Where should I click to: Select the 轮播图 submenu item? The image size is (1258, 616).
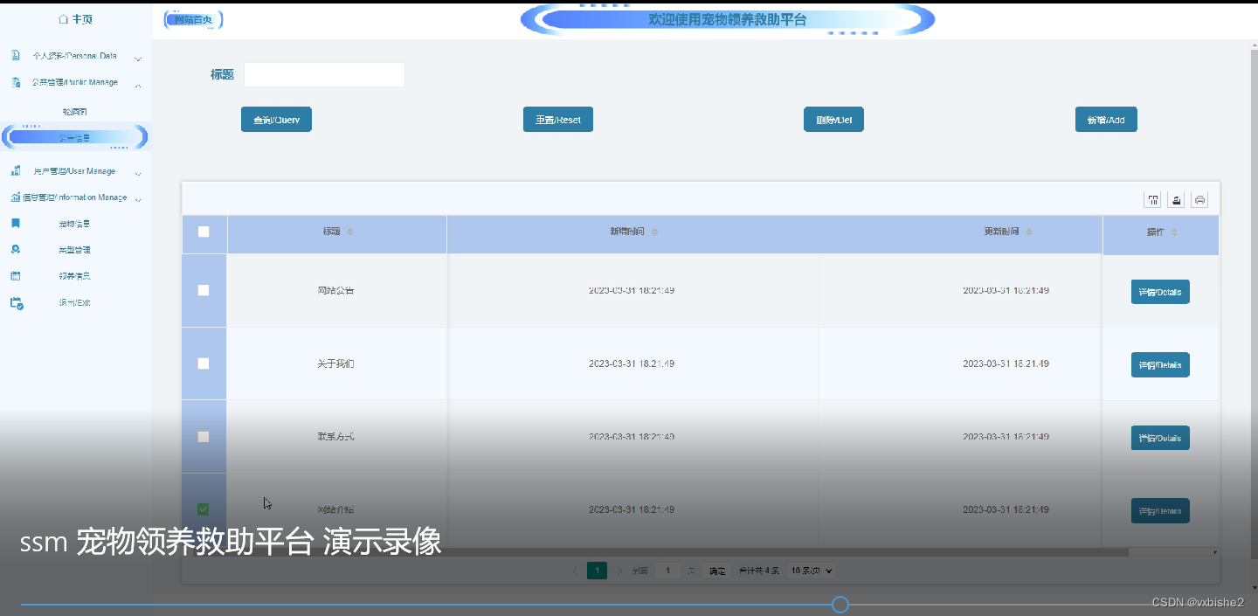click(x=75, y=112)
